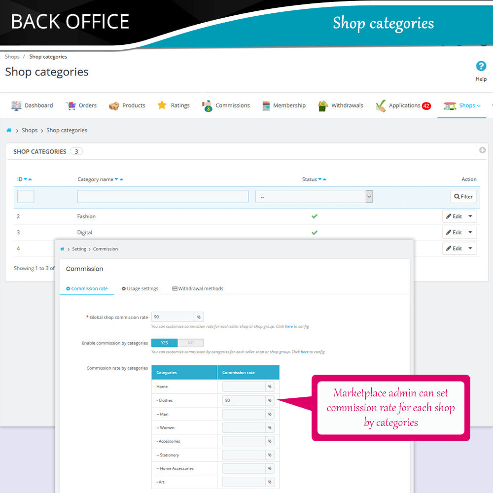493x493 pixels.
Task: Click the Category name filter field
Action: (163, 197)
